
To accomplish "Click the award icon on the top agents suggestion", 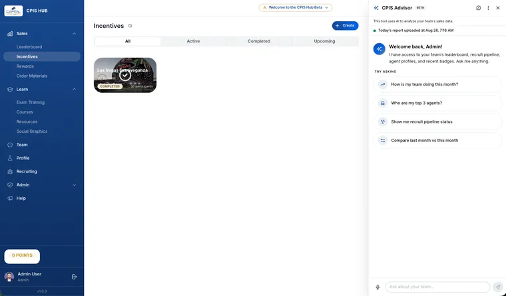I will (382, 103).
